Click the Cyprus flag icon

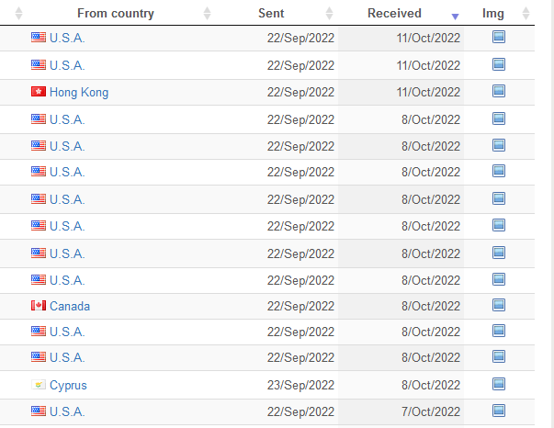39,385
